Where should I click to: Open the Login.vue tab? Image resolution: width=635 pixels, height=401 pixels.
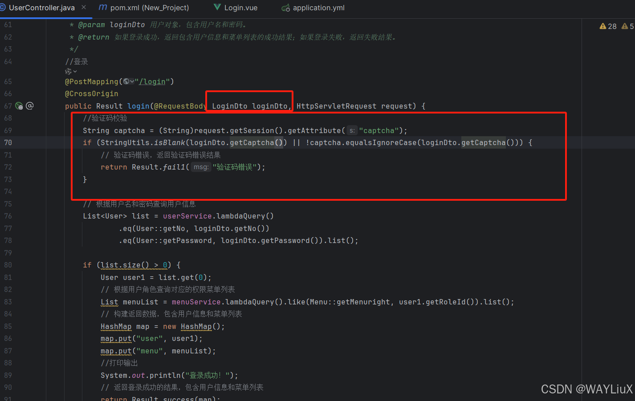pos(240,8)
